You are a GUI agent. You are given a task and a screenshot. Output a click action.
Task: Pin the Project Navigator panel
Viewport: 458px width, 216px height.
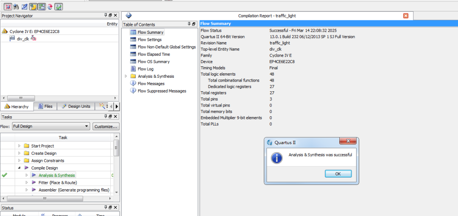(x=106, y=15)
